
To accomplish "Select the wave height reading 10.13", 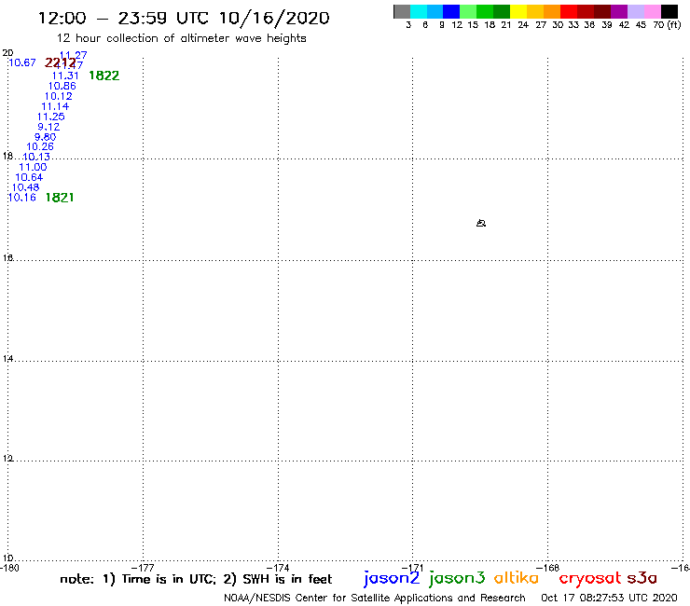I will (36, 157).
